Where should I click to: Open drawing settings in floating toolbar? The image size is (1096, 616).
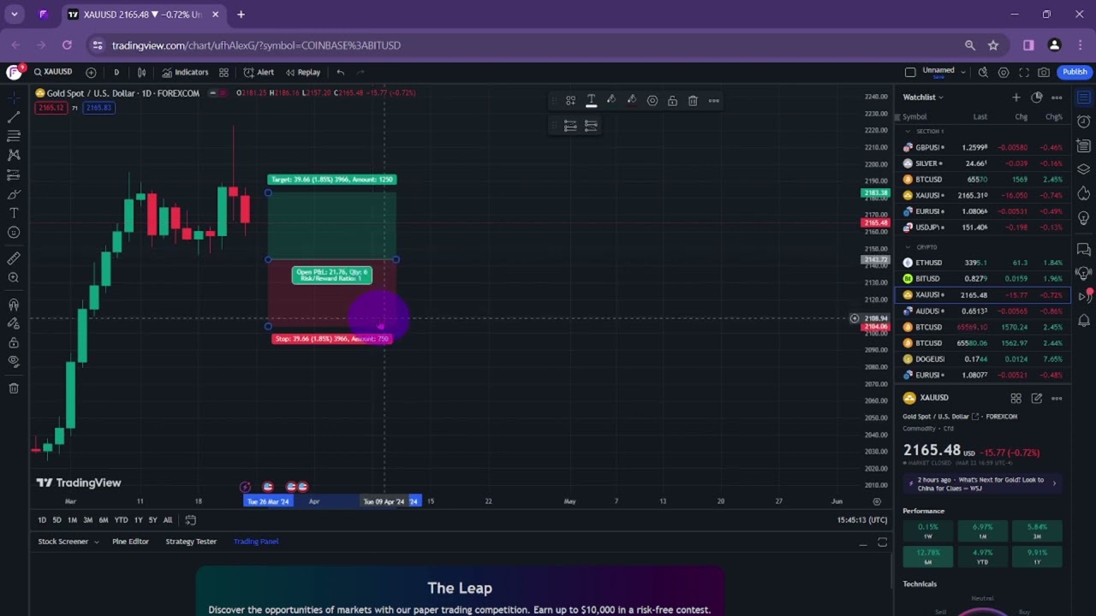tap(652, 101)
